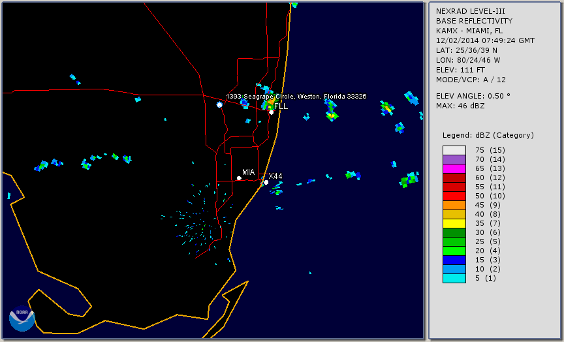Click the 65 dBZ magenta legend swatch
The image size is (564, 342).
pos(454,168)
